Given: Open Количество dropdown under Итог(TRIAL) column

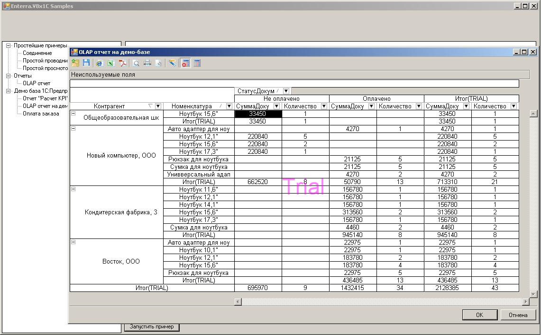Looking at the screenshot, I should (x=513, y=106).
